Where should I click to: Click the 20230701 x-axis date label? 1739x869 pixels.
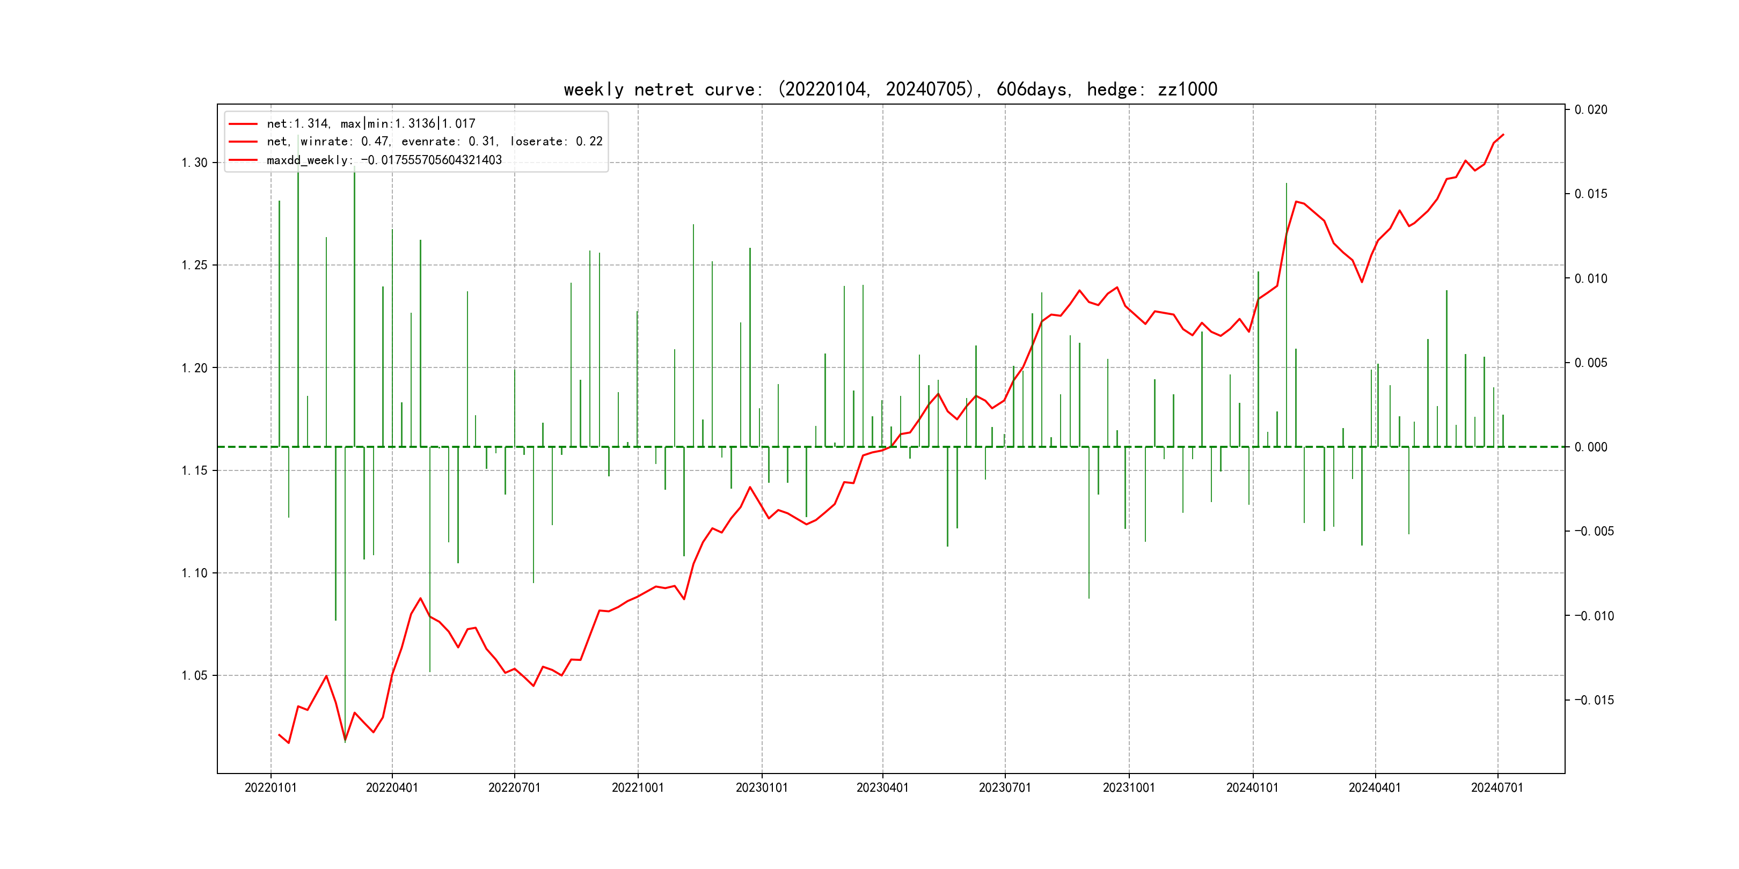[x=1005, y=787]
